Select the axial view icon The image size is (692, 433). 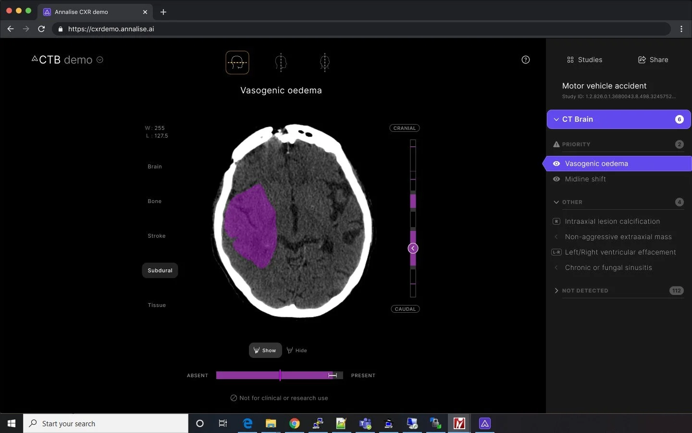point(237,63)
